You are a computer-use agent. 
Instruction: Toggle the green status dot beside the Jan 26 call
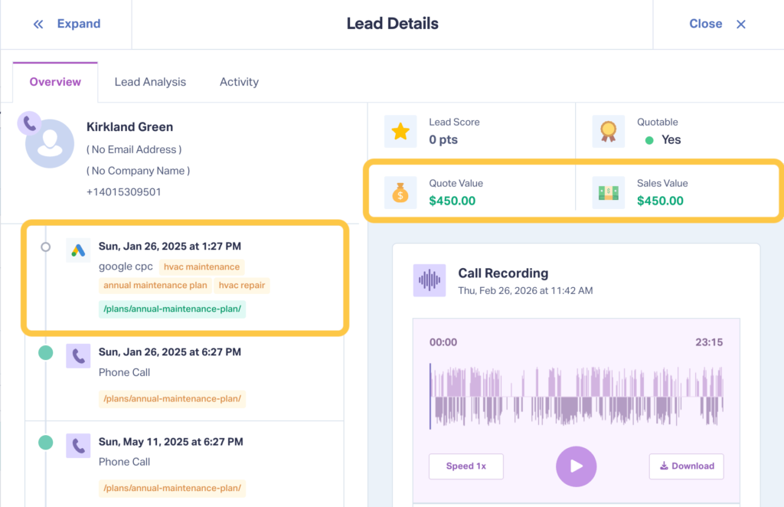point(44,353)
